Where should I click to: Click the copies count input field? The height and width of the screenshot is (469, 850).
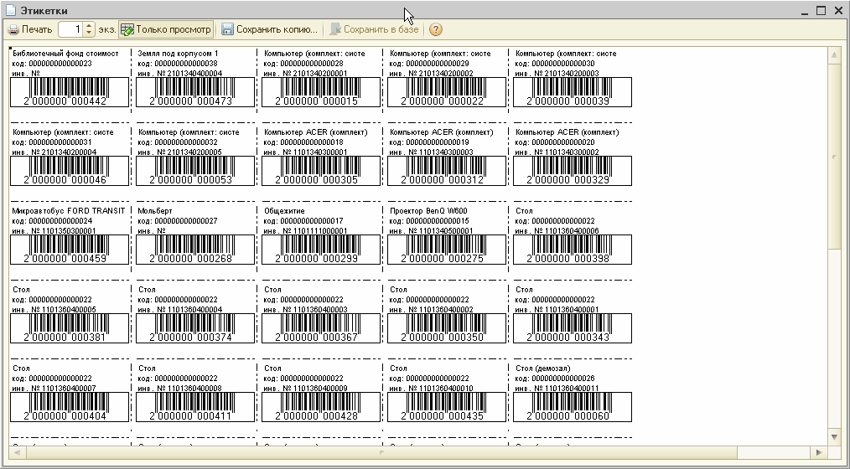70,30
